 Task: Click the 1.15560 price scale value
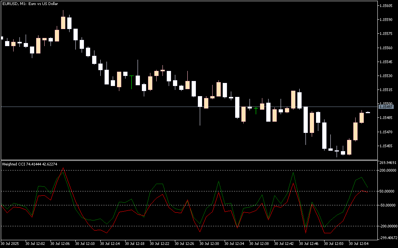click(387, 48)
